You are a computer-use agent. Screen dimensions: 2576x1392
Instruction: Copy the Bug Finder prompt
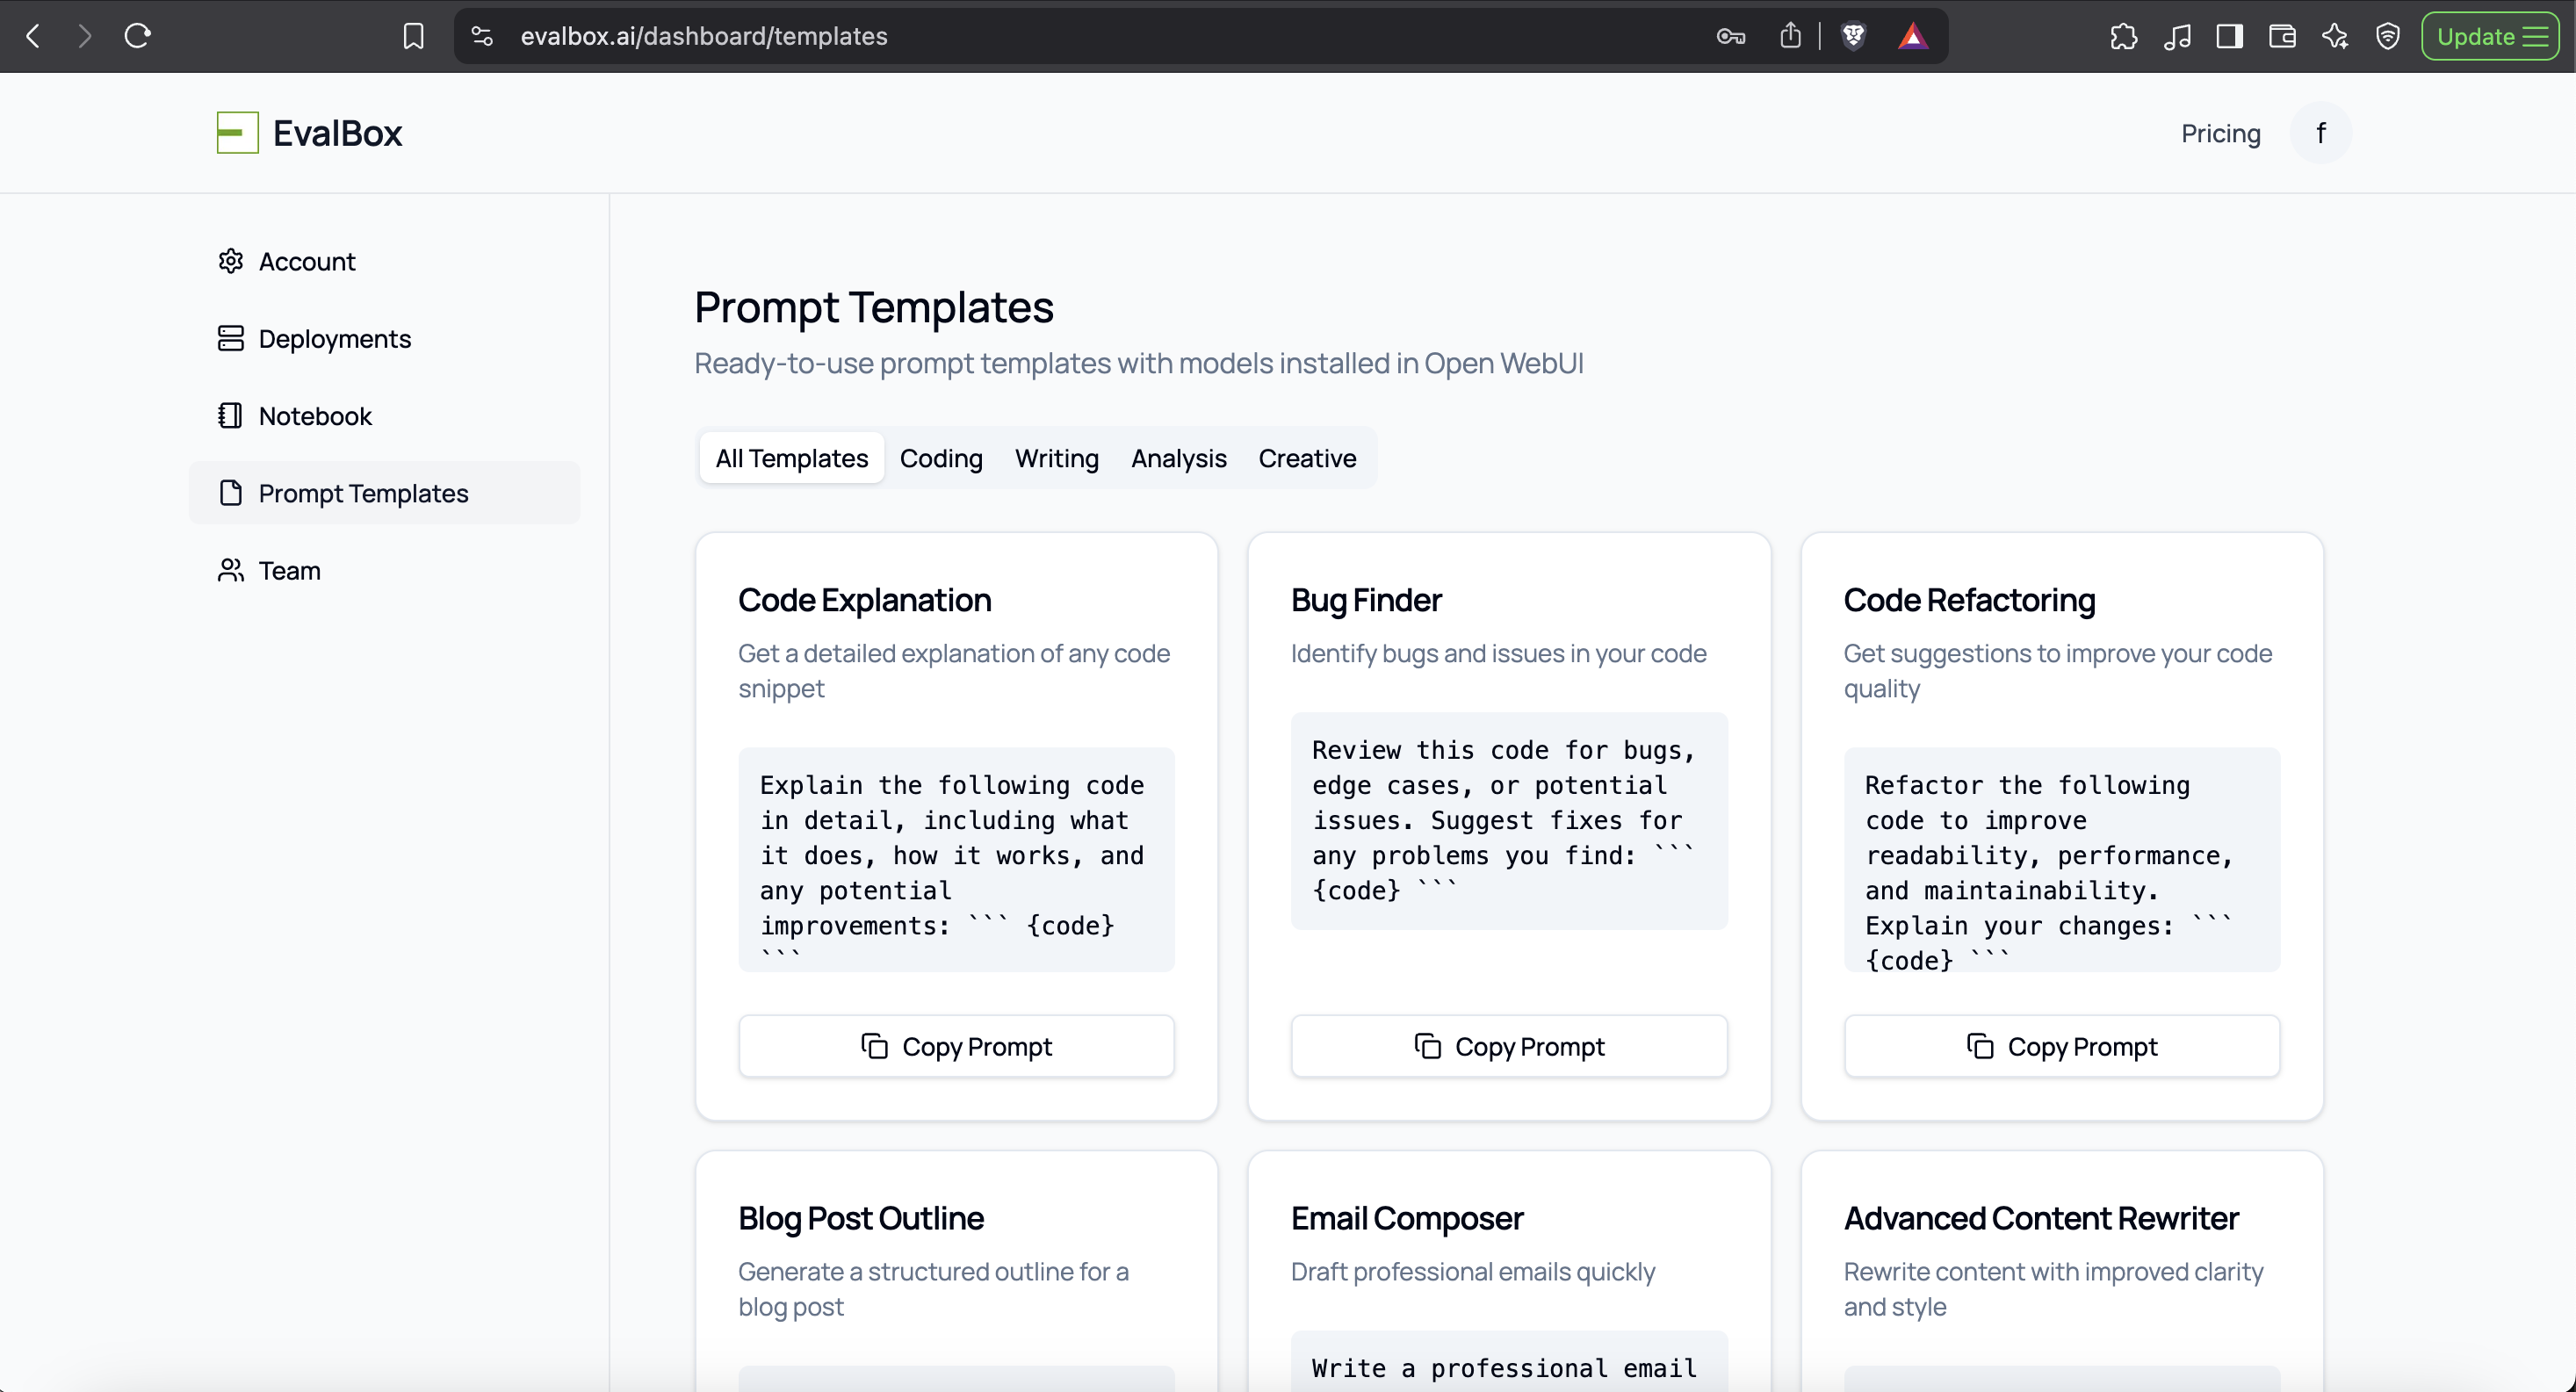pos(1509,1046)
